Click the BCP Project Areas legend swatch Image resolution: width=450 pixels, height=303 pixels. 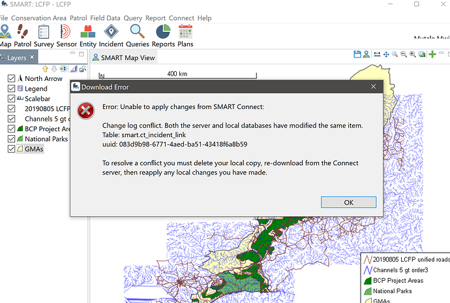(368, 281)
